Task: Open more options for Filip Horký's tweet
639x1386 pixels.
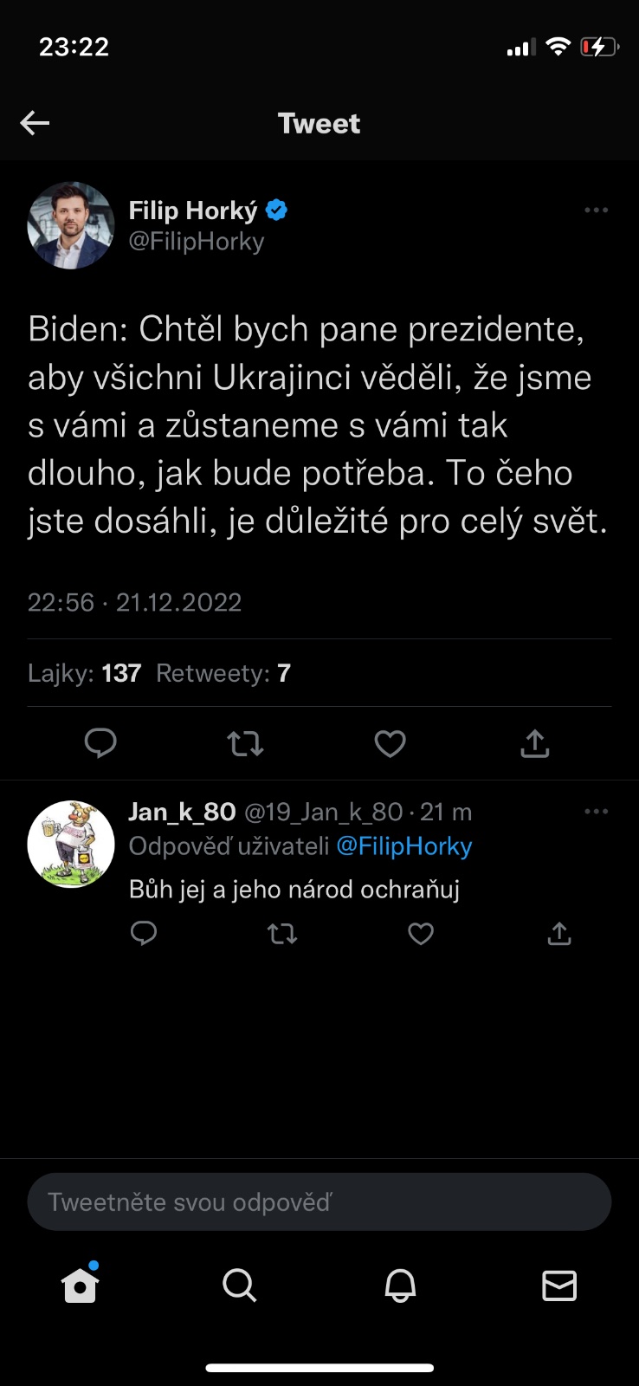Action: 596,210
